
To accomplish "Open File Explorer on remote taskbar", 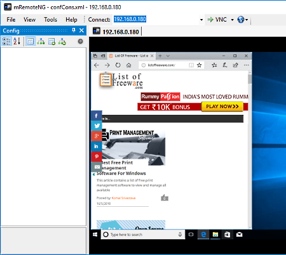I will point(215,235).
